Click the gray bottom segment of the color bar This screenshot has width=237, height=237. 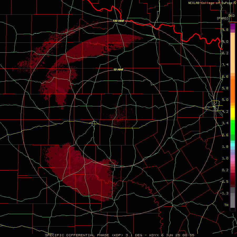click(x=233, y=202)
